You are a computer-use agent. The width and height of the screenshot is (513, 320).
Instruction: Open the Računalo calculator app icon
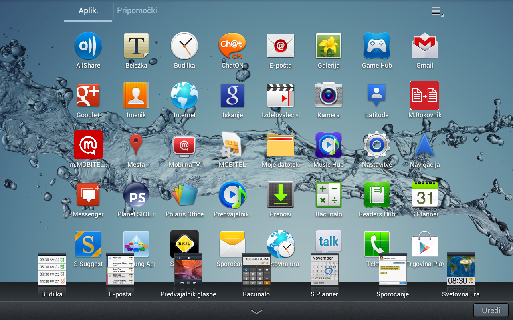pyautogui.click(x=329, y=195)
